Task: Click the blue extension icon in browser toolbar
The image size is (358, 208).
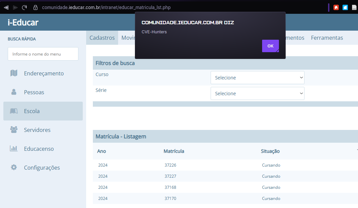Action: click(x=345, y=7)
